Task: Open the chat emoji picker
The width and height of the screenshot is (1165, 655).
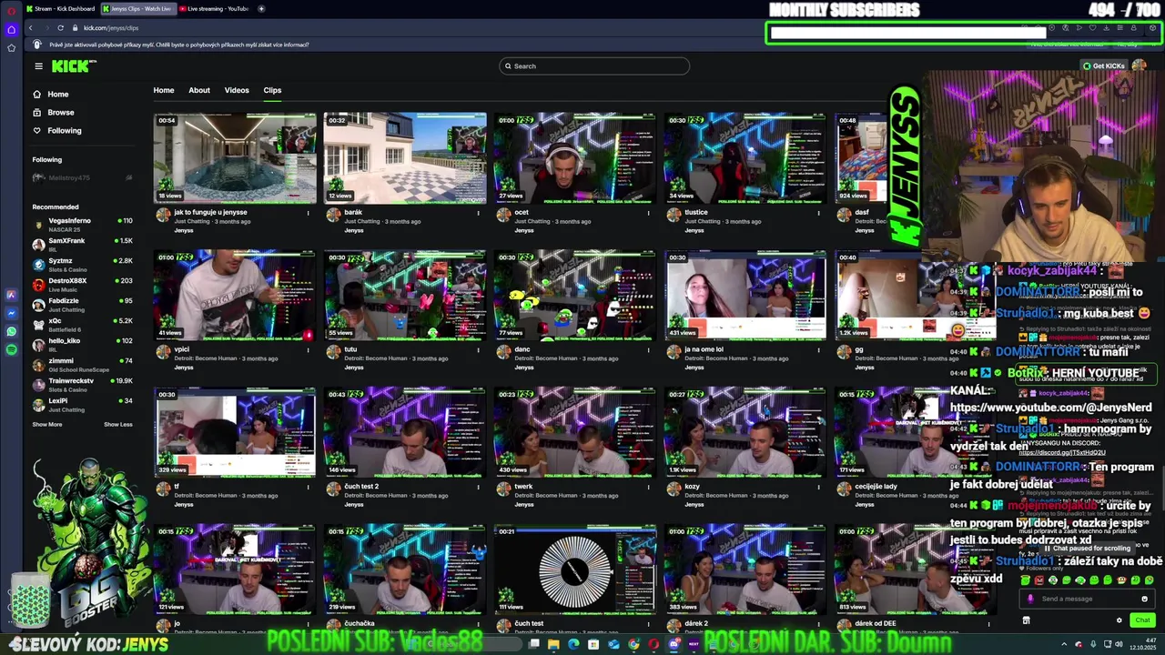Action: tap(1144, 599)
